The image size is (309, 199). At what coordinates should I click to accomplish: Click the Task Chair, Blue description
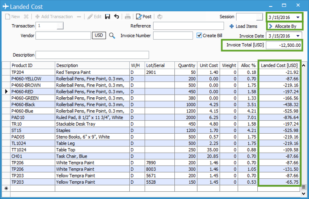[92, 156]
